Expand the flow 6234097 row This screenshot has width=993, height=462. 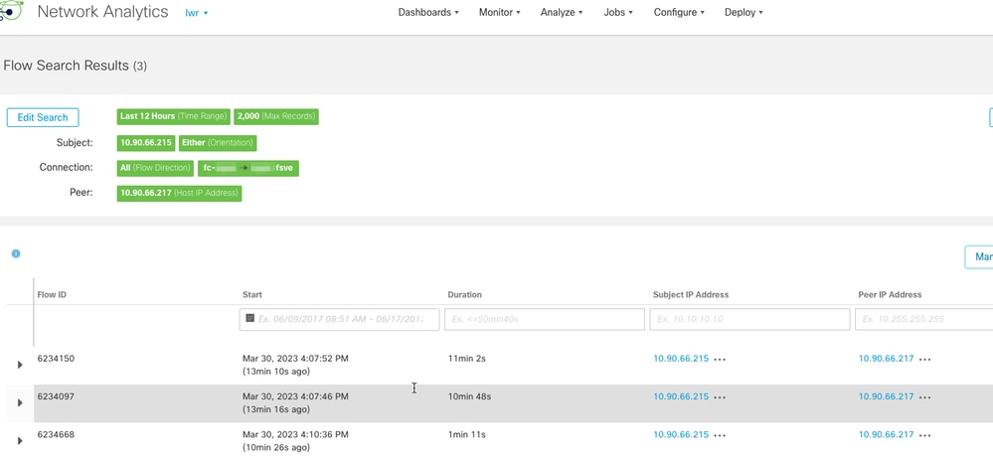(x=20, y=402)
